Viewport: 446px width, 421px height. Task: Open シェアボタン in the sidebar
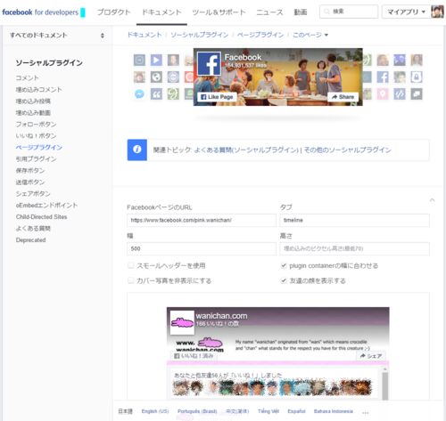[x=33, y=193]
